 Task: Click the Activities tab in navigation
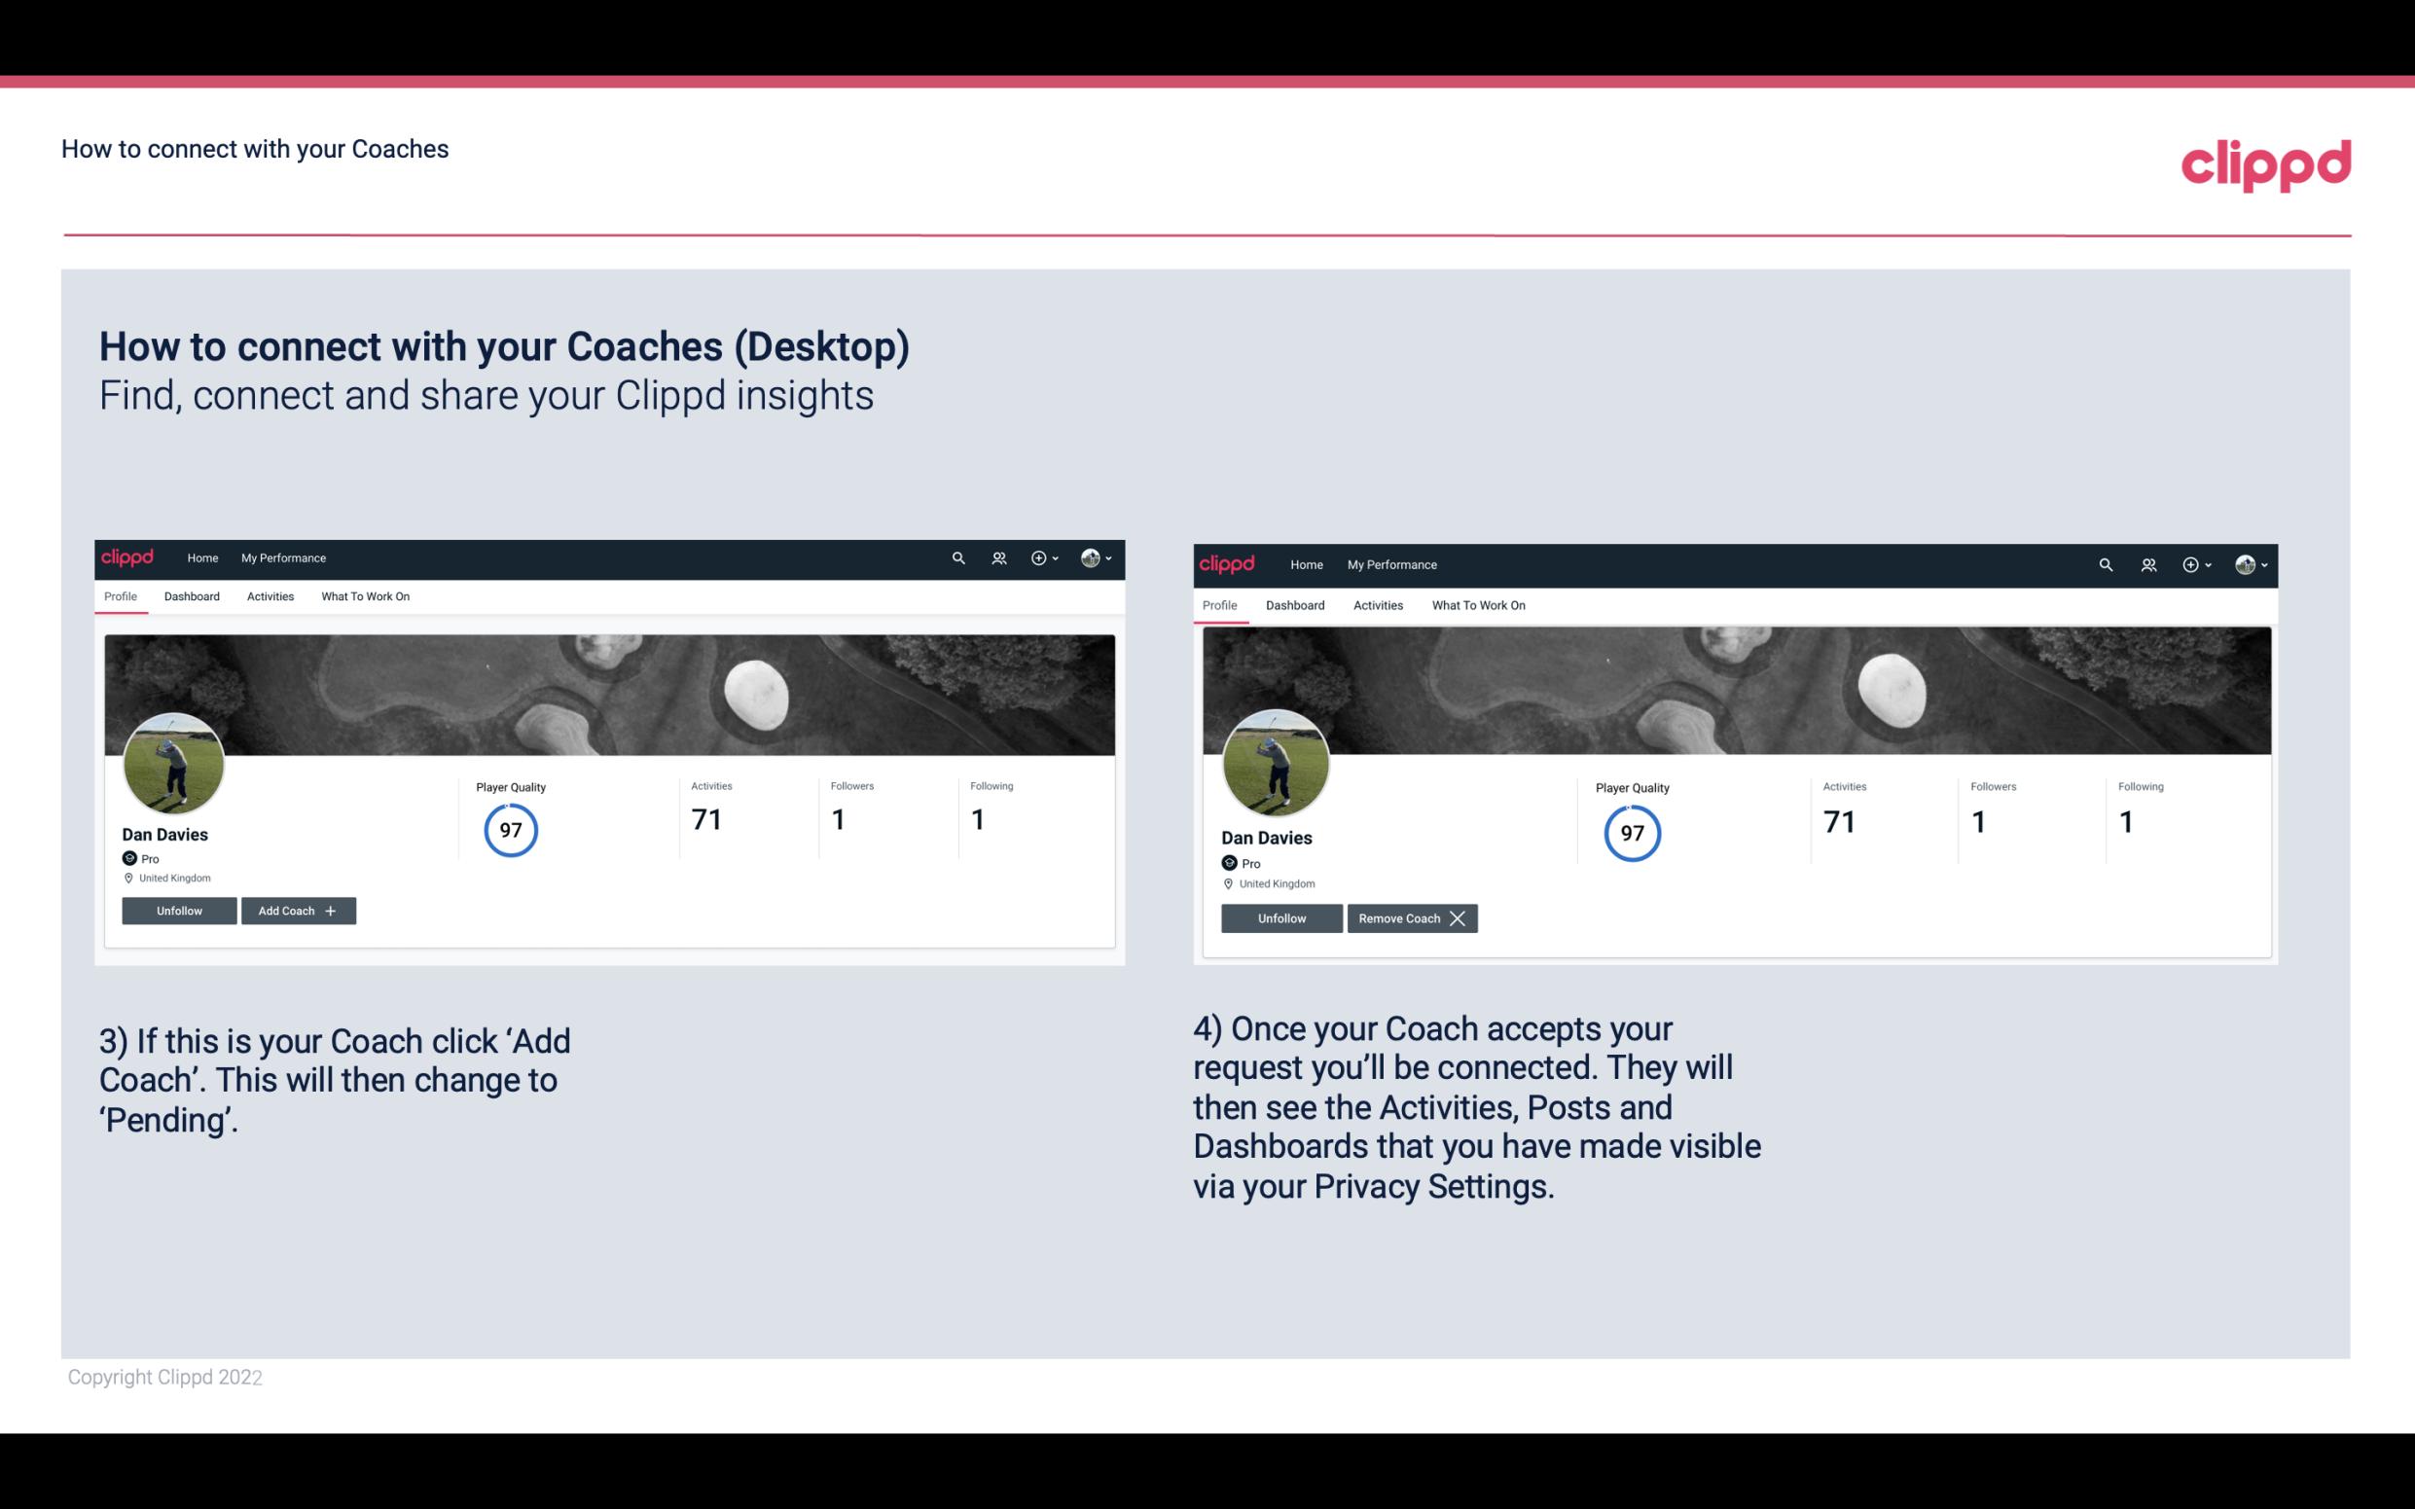coord(270,596)
